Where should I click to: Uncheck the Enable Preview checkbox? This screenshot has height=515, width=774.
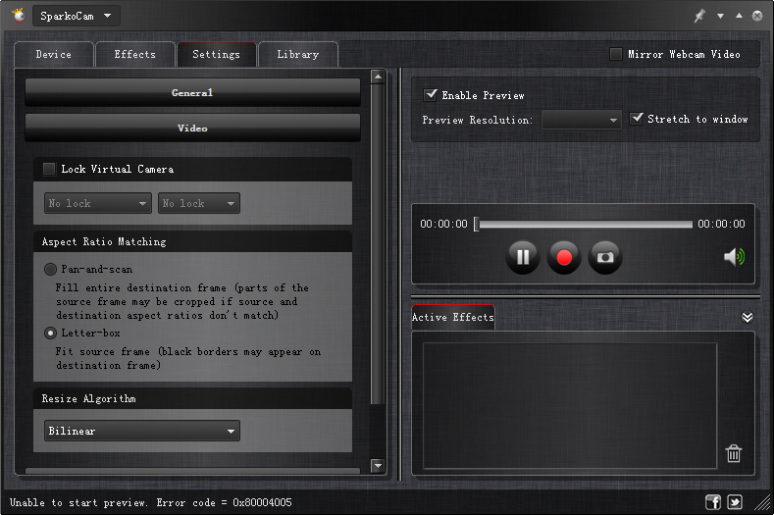coord(431,95)
